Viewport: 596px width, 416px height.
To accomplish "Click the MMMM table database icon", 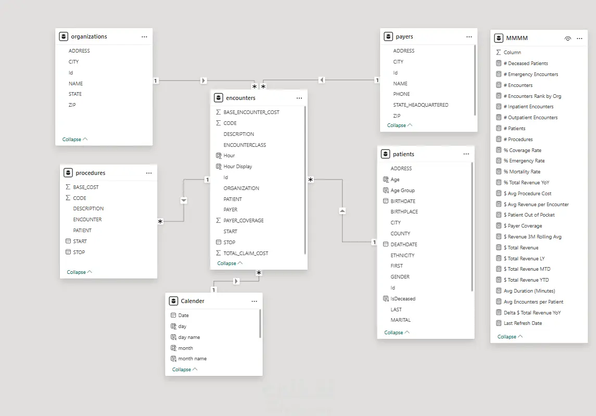I will (499, 38).
